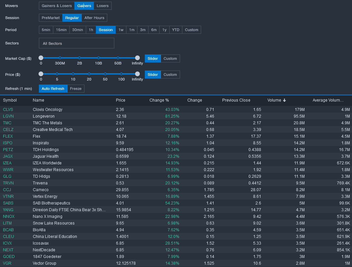Screen dimensions: 352x267
Task: Open the IZEA ticker symbol
Action: (7, 163)
